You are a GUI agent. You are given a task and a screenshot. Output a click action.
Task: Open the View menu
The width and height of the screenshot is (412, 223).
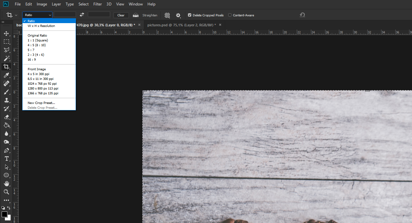point(120,4)
